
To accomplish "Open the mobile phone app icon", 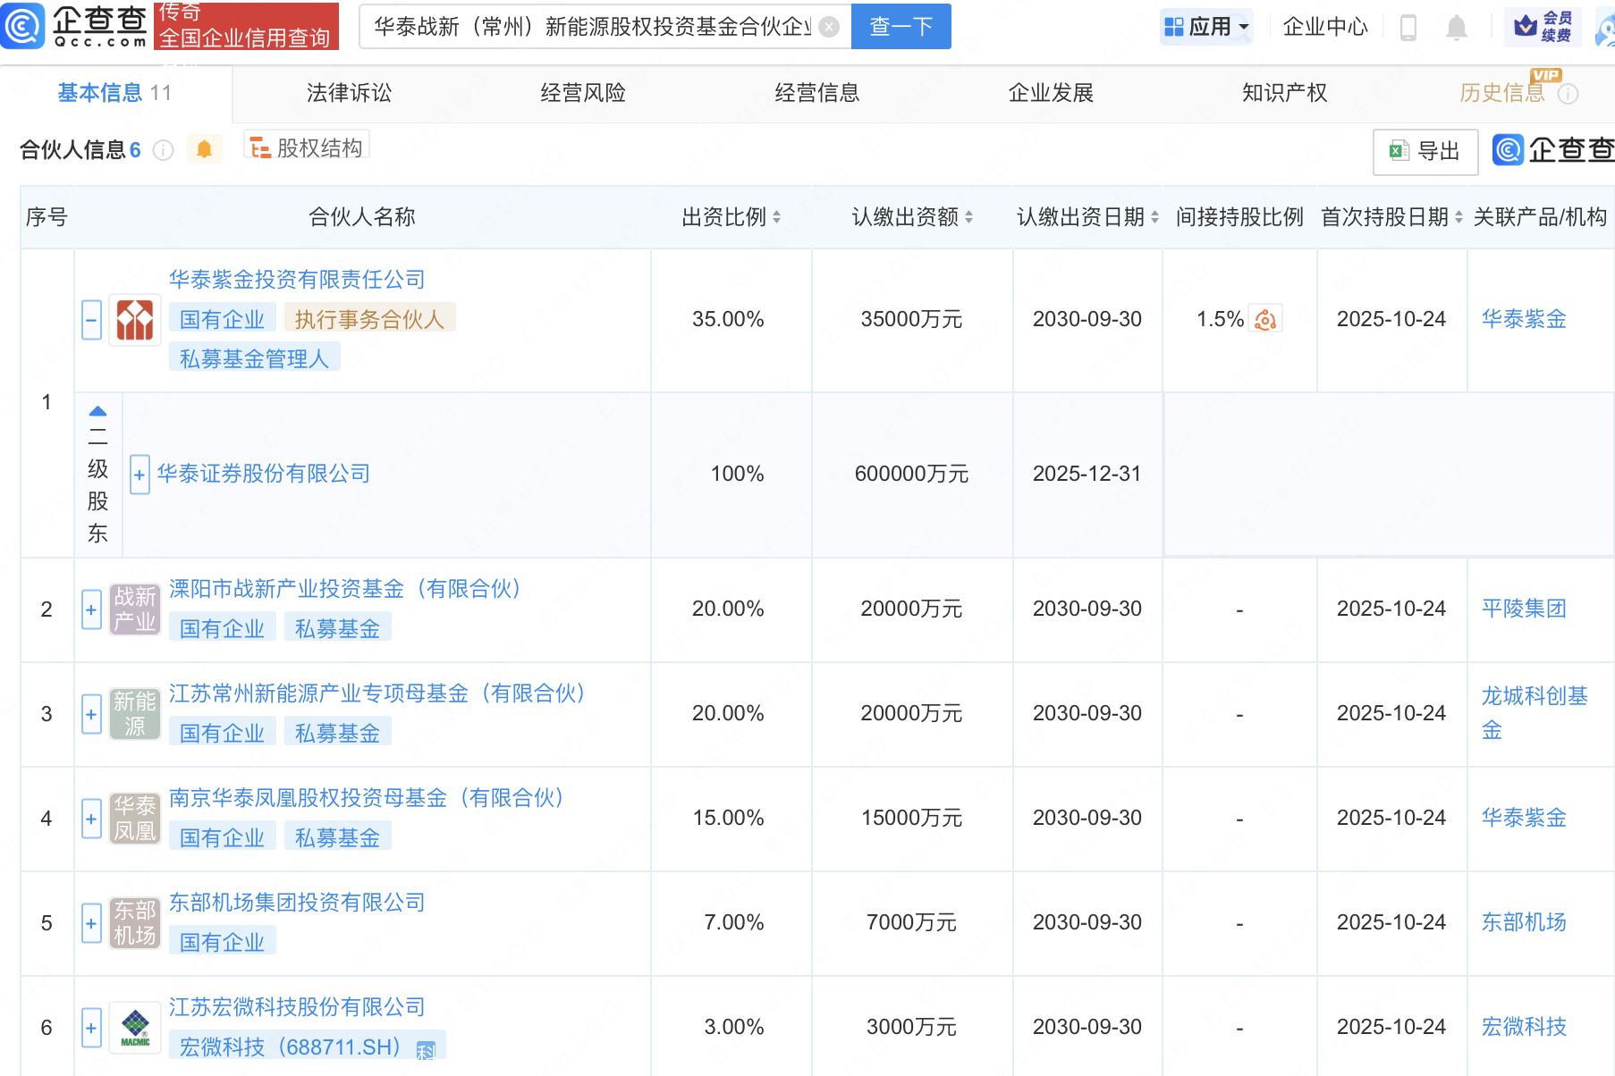I will point(1408,28).
